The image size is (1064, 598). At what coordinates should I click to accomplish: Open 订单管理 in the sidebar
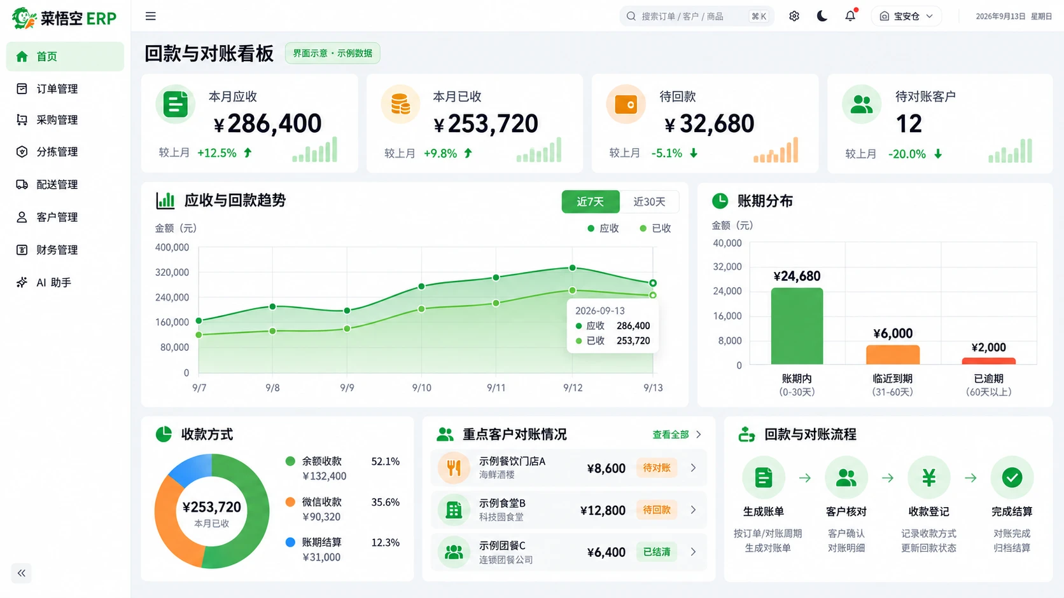tap(65, 89)
